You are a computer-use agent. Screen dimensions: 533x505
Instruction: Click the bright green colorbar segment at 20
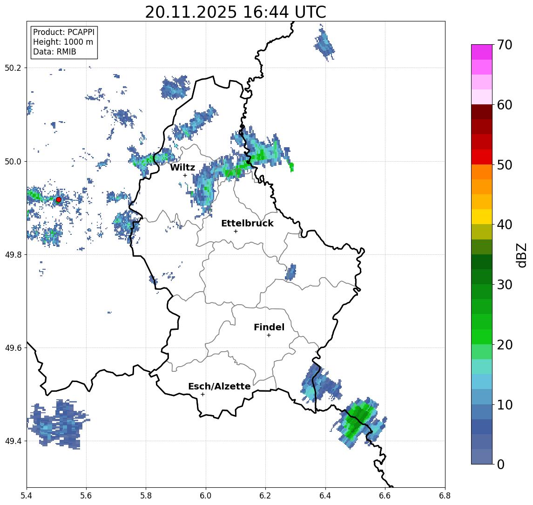pyautogui.click(x=482, y=336)
